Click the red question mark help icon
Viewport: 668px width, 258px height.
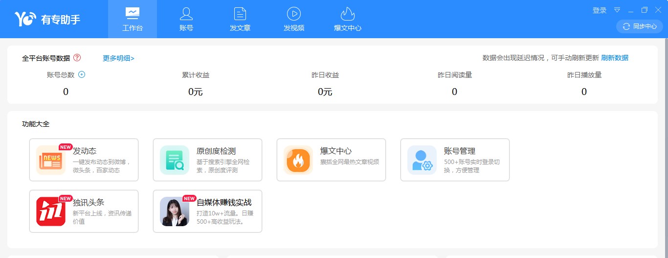77,58
